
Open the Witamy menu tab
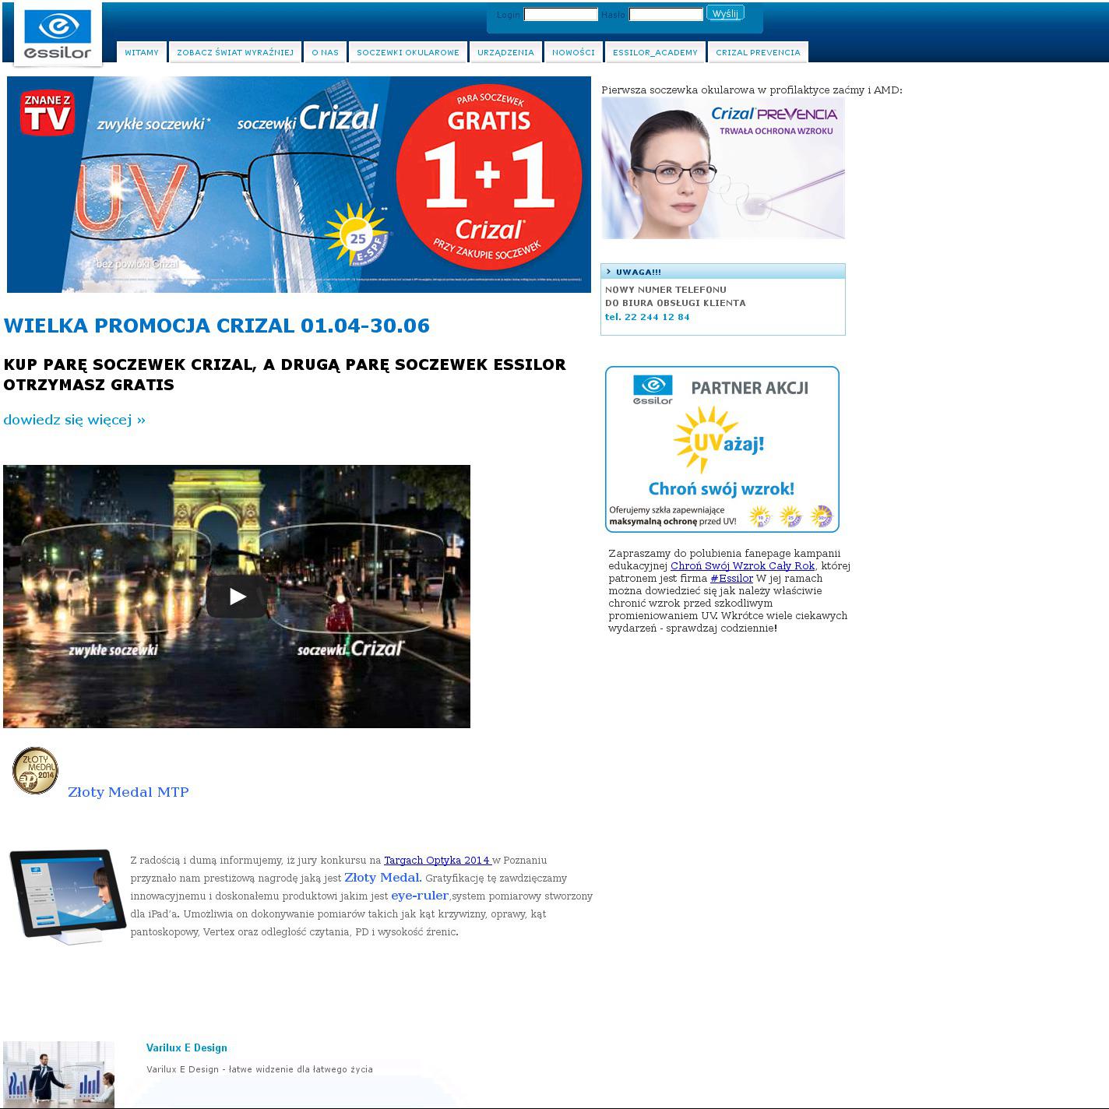[142, 52]
